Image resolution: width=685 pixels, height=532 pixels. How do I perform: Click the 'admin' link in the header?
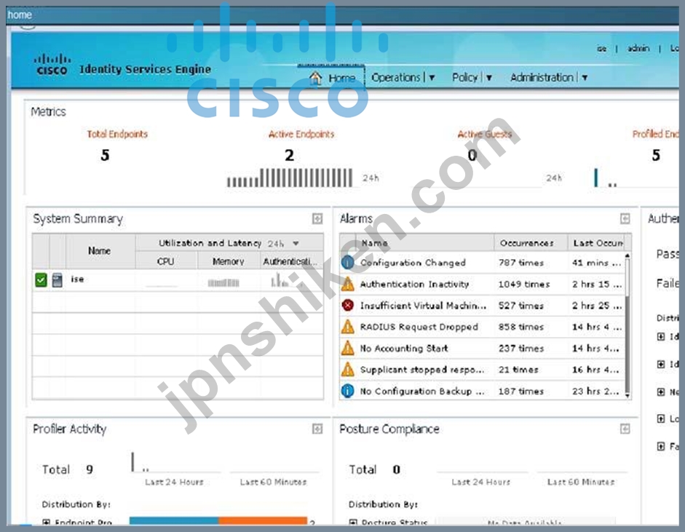(x=638, y=49)
